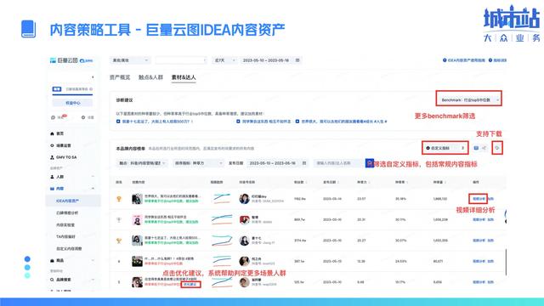Click share-style icon beside the table view icon
Image resolution: width=544 pixels, height=306 pixels.
[x=484, y=148]
